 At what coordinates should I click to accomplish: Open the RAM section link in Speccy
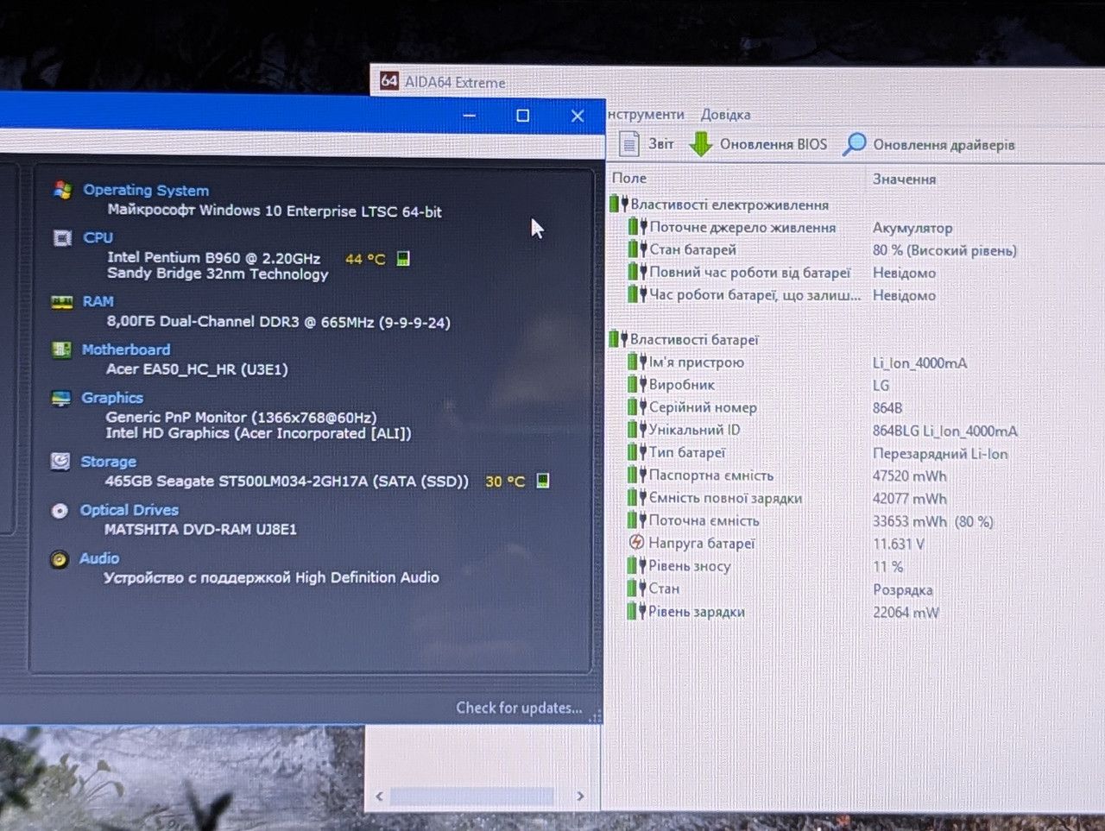coord(98,301)
